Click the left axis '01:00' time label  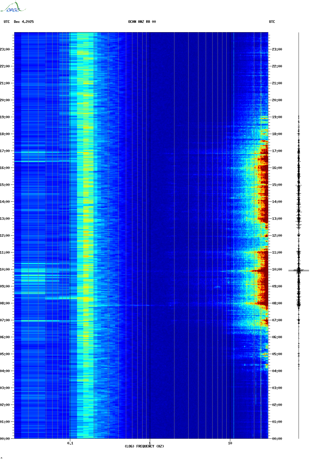click(x=5, y=422)
